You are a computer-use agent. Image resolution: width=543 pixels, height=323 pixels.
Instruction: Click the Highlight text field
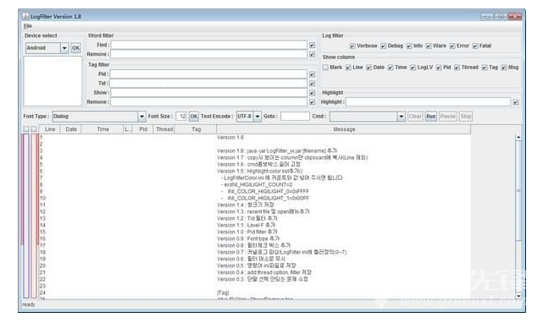coord(429,102)
